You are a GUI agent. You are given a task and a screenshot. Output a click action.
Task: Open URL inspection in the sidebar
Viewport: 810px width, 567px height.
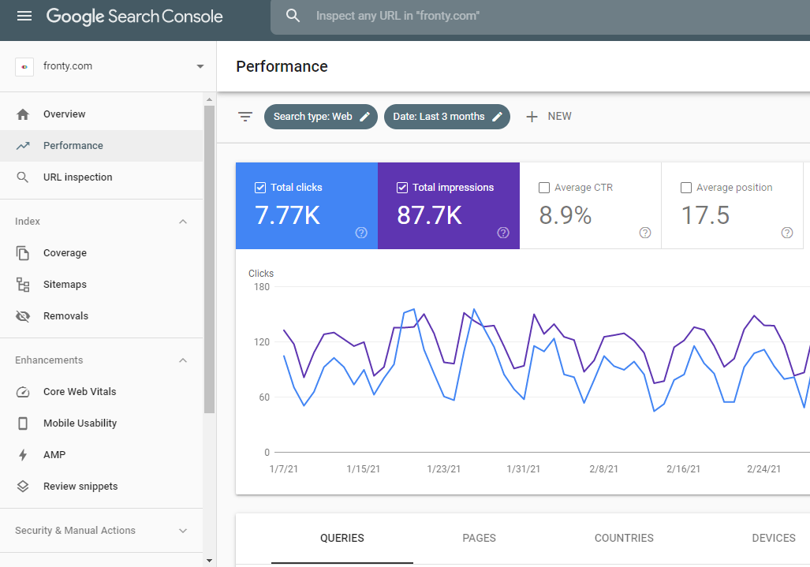tap(101, 177)
